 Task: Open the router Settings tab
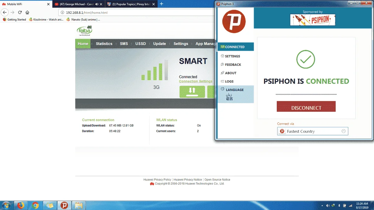[181, 44]
